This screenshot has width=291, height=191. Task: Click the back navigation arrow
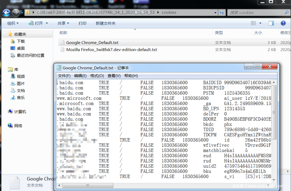(6, 12)
